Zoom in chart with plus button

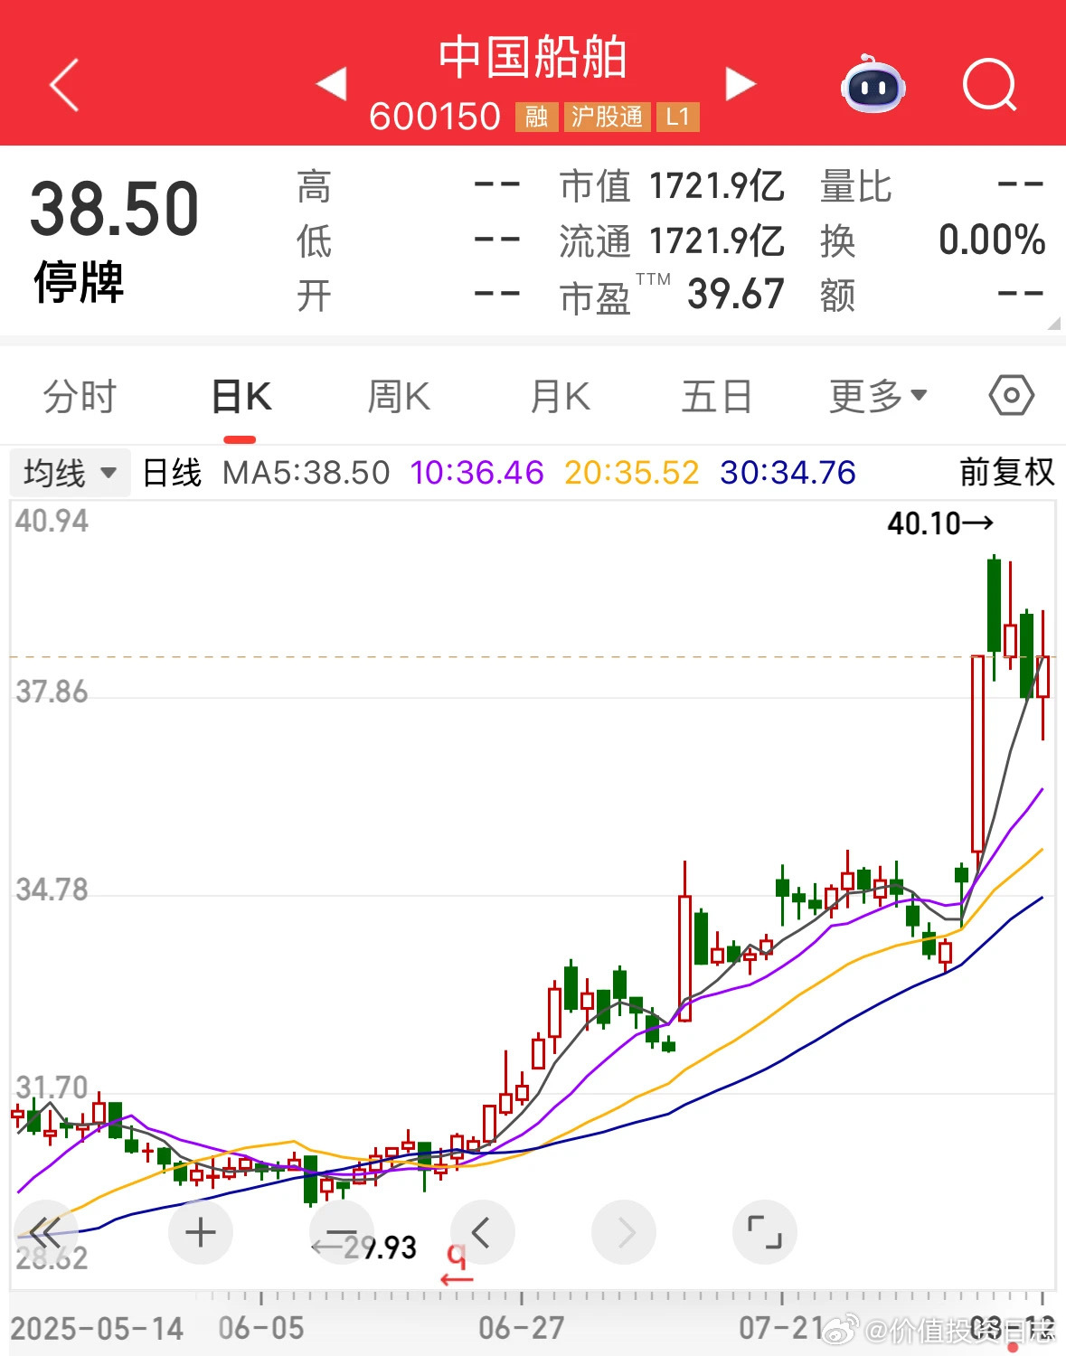[200, 1232]
